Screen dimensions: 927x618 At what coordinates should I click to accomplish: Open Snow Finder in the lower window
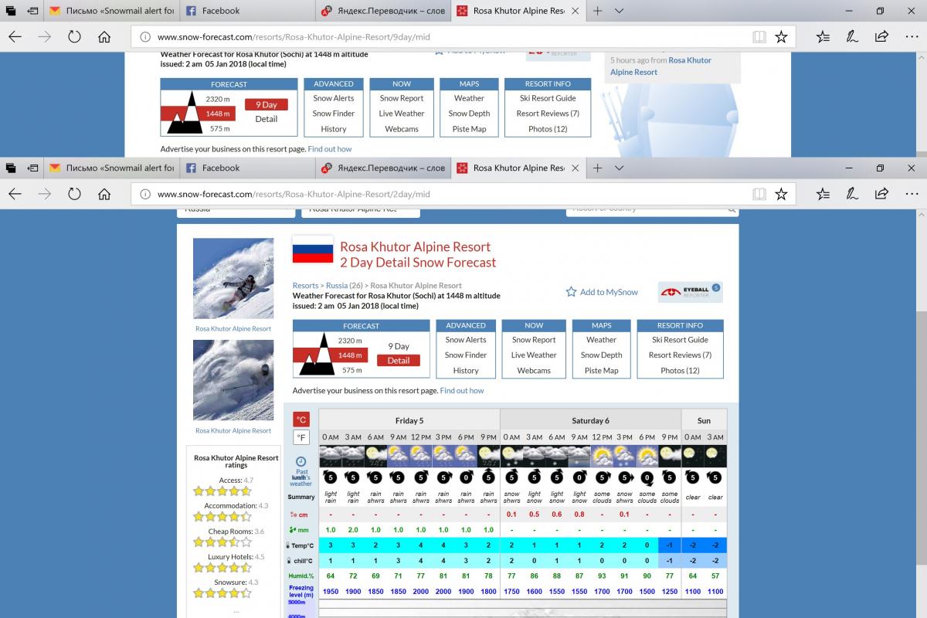[x=466, y=355]
